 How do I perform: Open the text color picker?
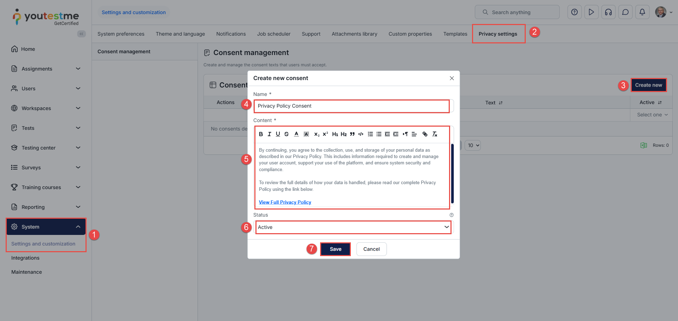coord(296,134)
